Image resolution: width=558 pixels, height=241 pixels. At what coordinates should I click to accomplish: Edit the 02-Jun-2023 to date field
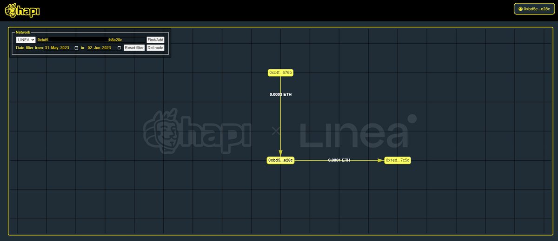pyautogui.click(x=105, y=48)
